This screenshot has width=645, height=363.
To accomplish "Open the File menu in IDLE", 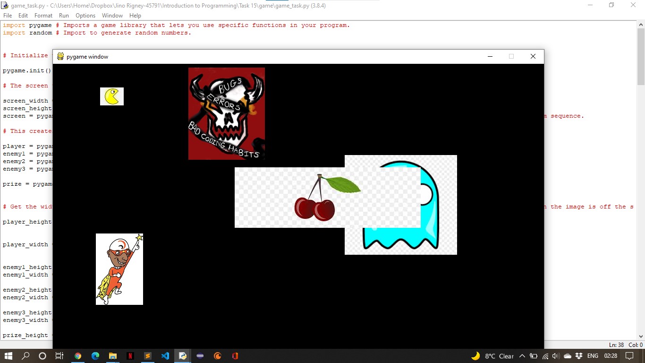I will point(8,16).
